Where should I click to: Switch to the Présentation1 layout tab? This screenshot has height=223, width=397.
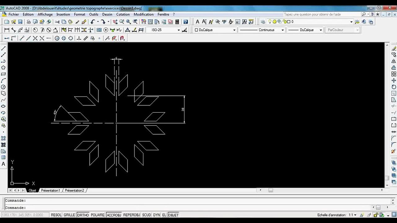pyautogui.click(x=51, y=190)
